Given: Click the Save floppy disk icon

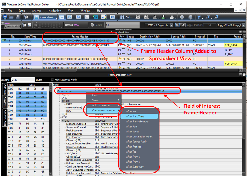Looking at the screenshot, I should (18, 17).
